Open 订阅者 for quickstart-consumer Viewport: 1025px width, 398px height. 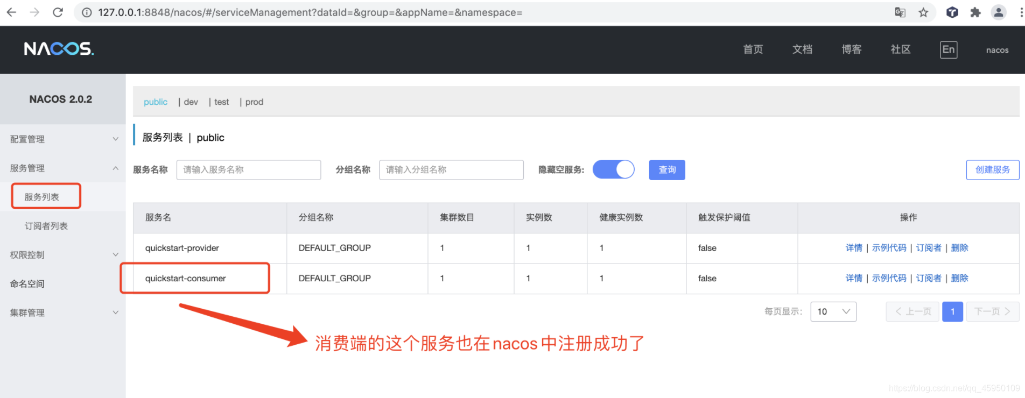click(929, 278)
